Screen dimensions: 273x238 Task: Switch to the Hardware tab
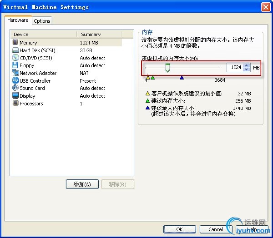(x=18, y=20)
